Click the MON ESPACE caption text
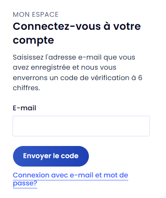This screenshot has height=198, width=166. pos(36,15)
